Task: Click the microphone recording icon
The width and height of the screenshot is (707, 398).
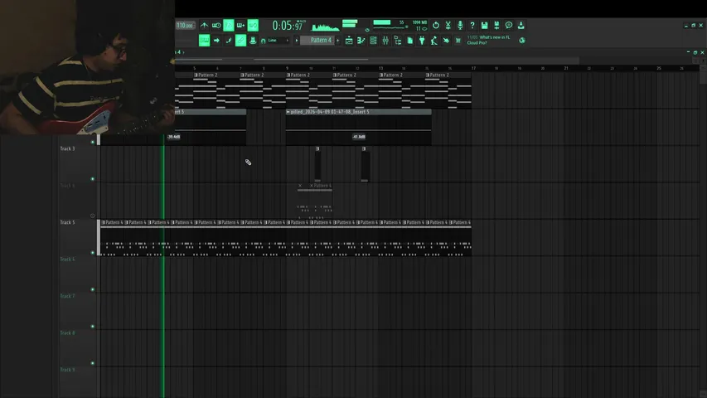Action: (460, 25)
